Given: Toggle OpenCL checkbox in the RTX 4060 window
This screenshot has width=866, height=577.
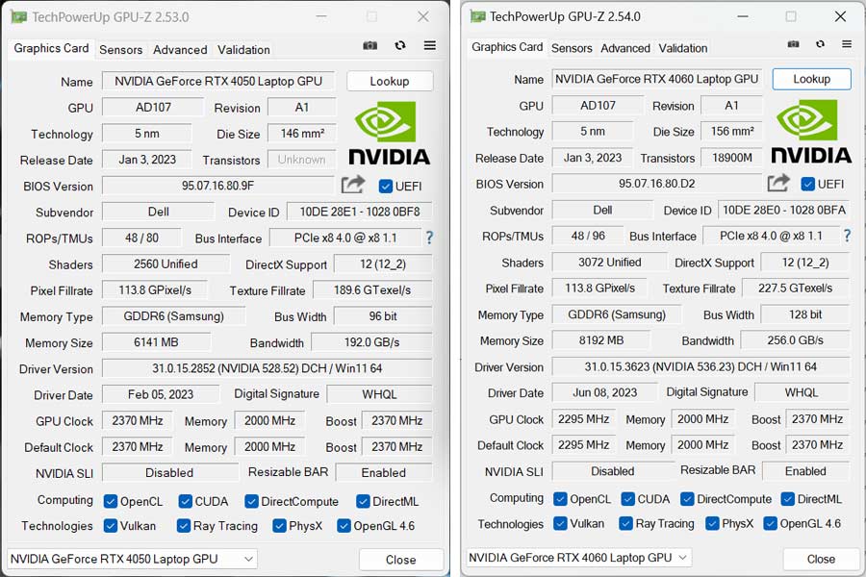Looking at the screenshot, I should [x=560, y=499].
